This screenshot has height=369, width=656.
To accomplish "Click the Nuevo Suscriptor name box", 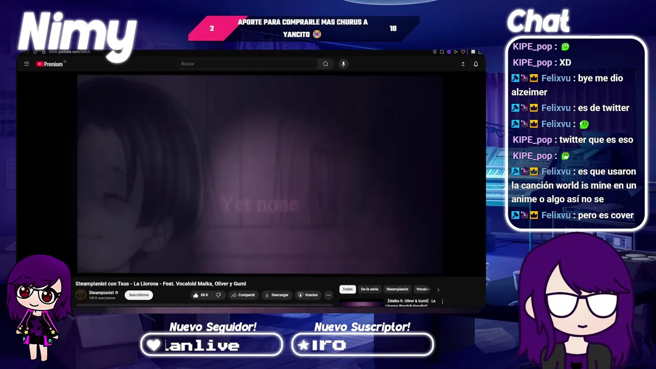I will [362, 345].
